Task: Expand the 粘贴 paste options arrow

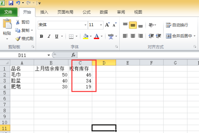Action: coord(7,39)
